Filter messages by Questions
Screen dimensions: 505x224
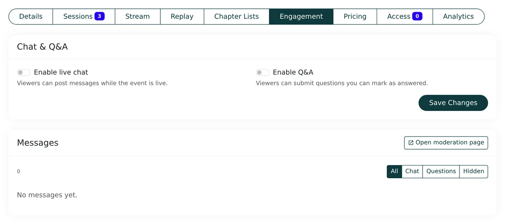tap(441, 171)
